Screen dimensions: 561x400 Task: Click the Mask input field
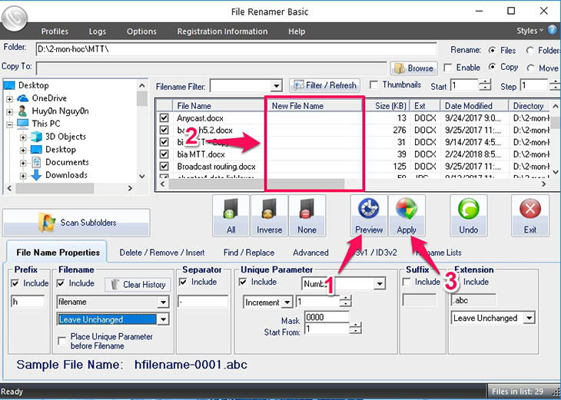tap(327, 317)
